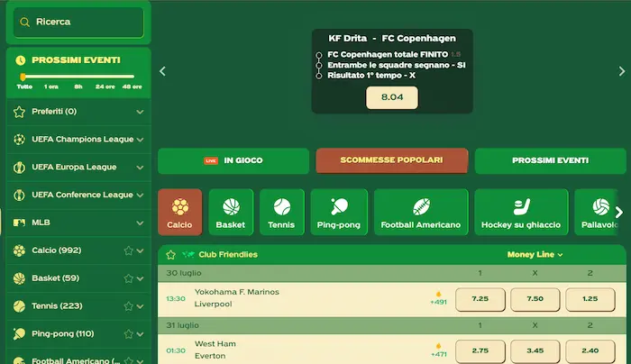Open West Ham vs Everton match
631x364 pixels.
coord(215,350)
